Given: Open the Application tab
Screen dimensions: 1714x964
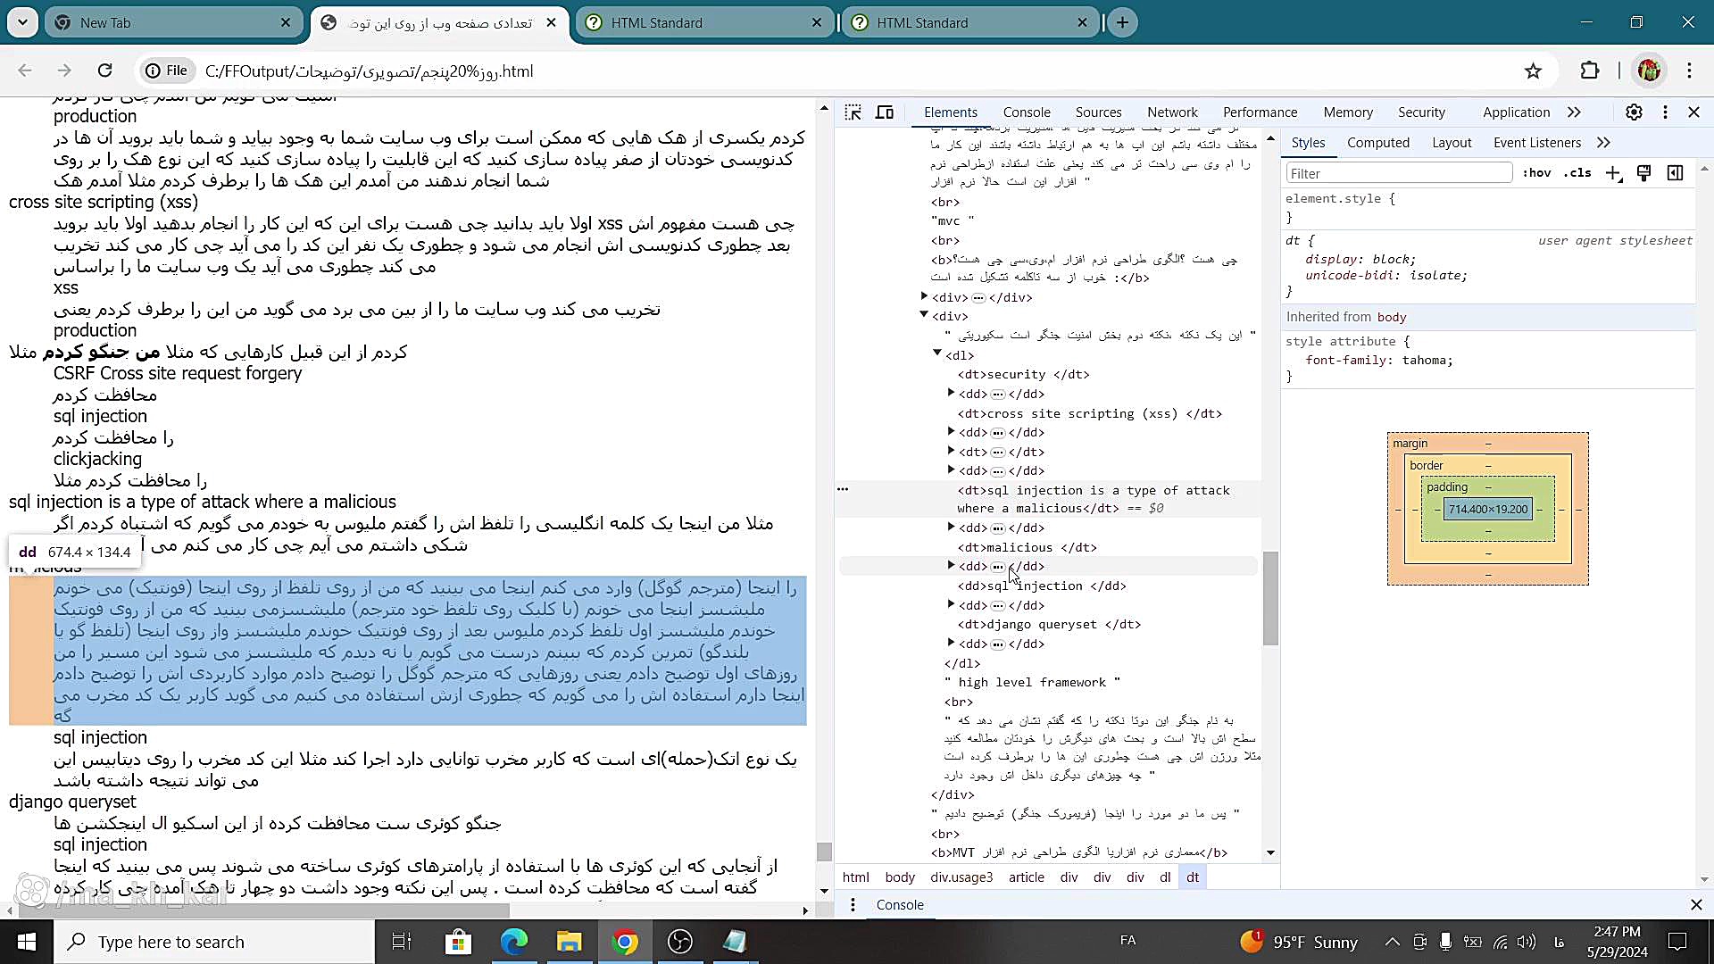Looking at the screenshot, I should coord(1516,112).
